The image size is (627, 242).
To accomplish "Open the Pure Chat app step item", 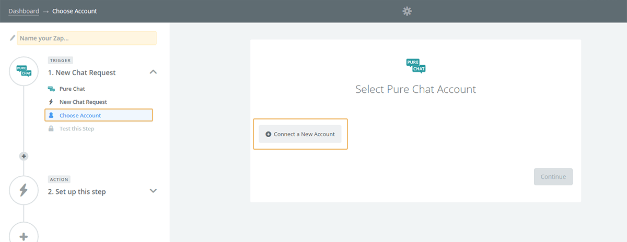I will click(72, 89).
